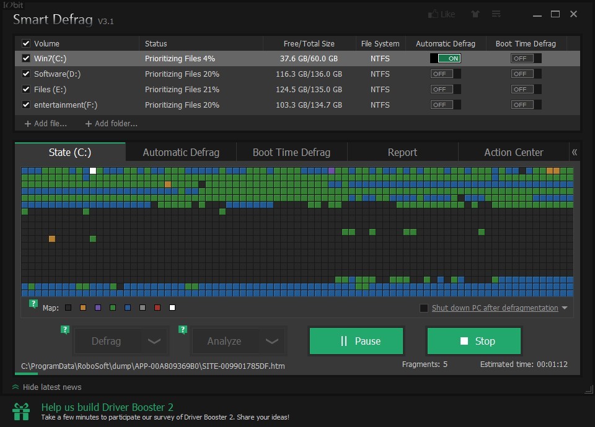Click the Facebook Like thumbs-up icon
This screenshot has height=427, width=595.
(433, 14)
